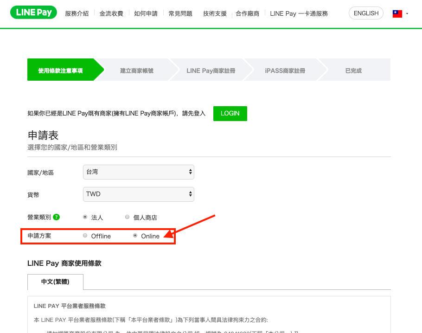The width and height of the screenshot is (422, 333).
Task: Click the 建立商家帳號 step
Action: click(137, 70)
